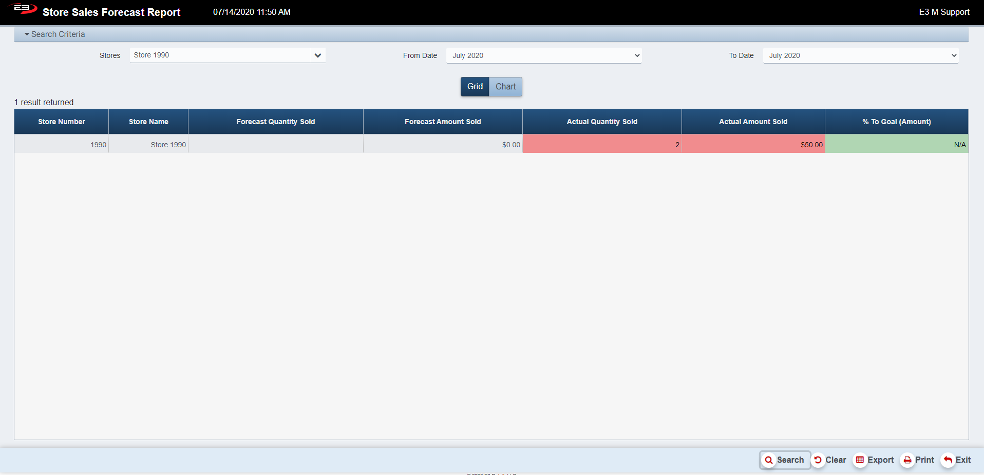Click the Export table icon
984x475 pixels.
click(x=860, y=460)
